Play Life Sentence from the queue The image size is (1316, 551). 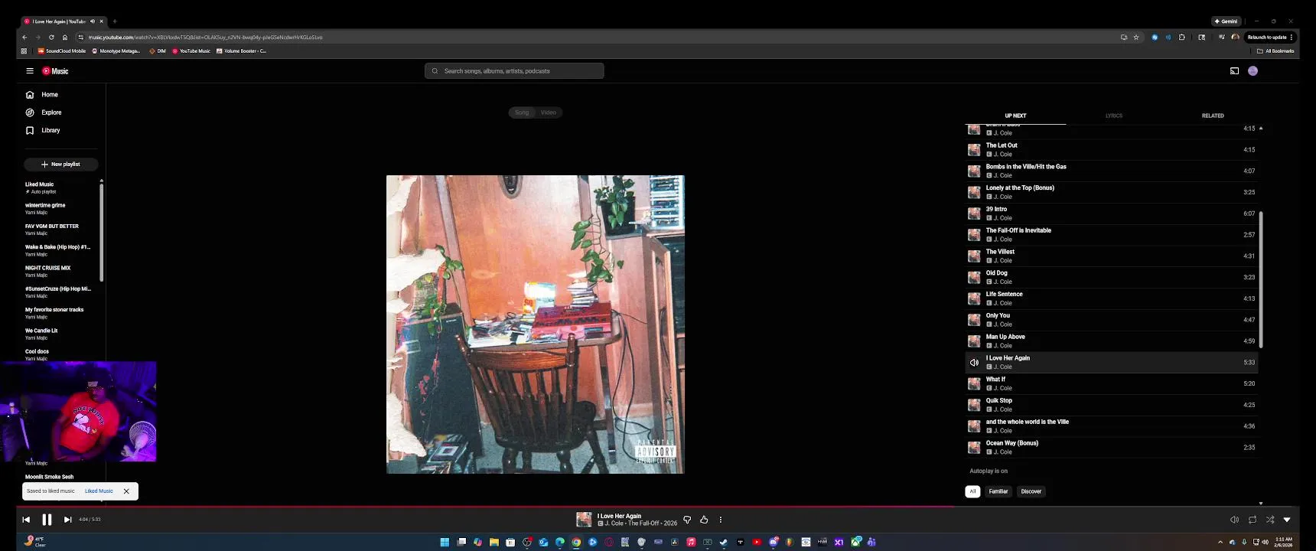tap(1111, 299)
